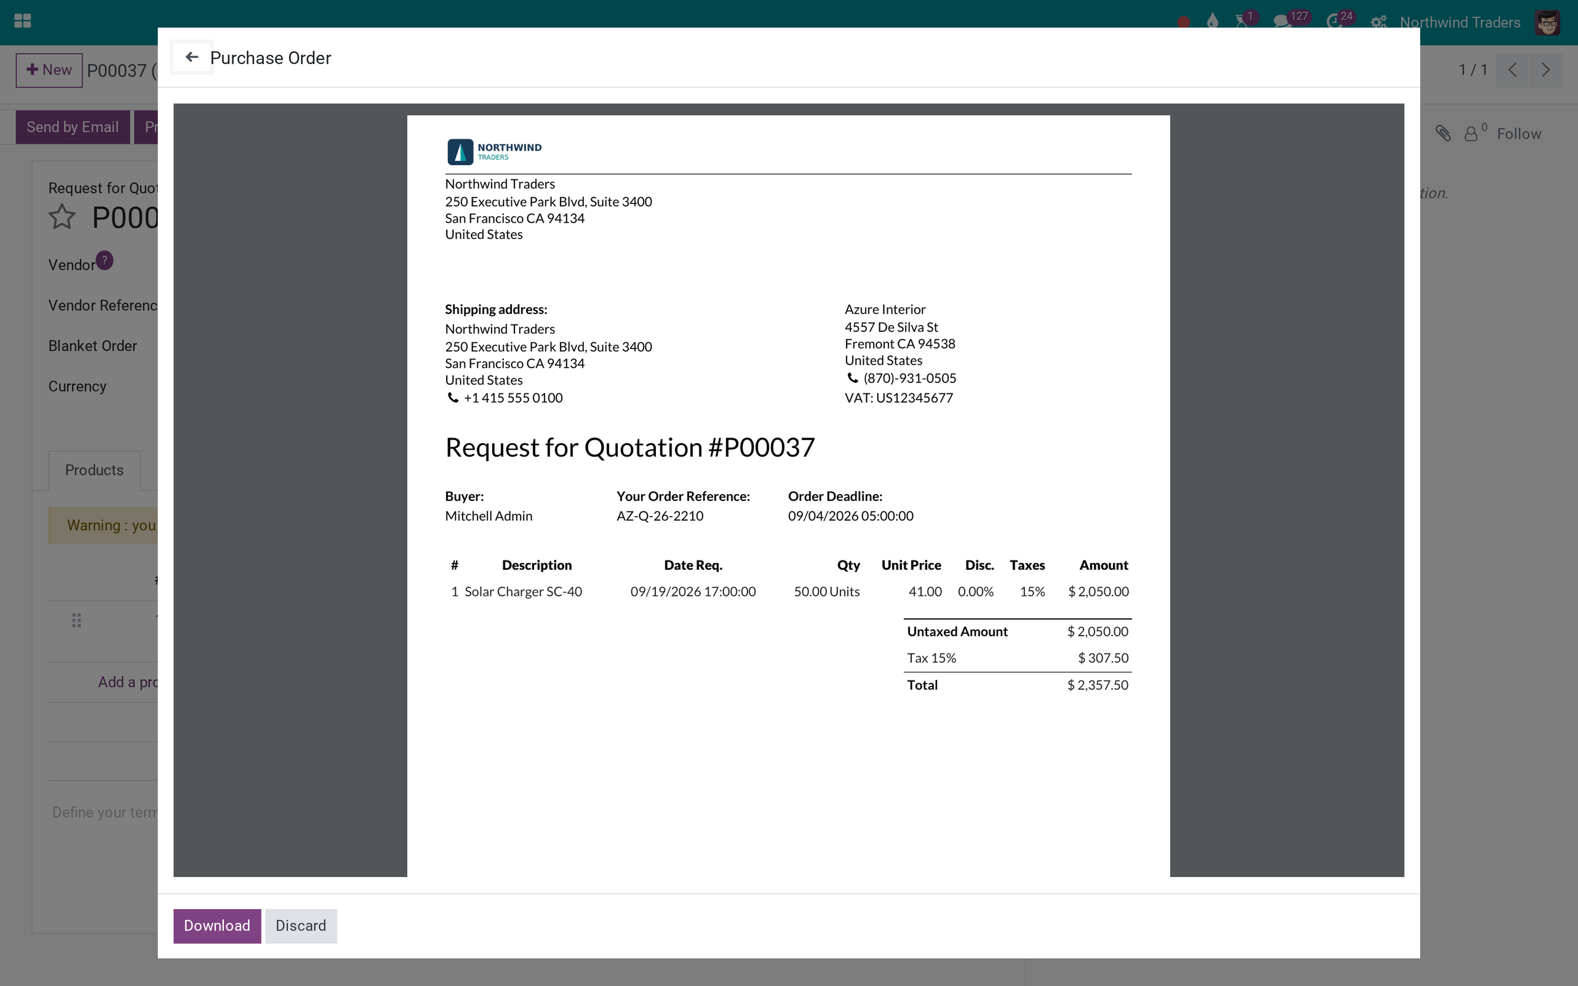
Task: Click the Northwind Traders logo in the PDF
Action: click(x=494, y=151)
